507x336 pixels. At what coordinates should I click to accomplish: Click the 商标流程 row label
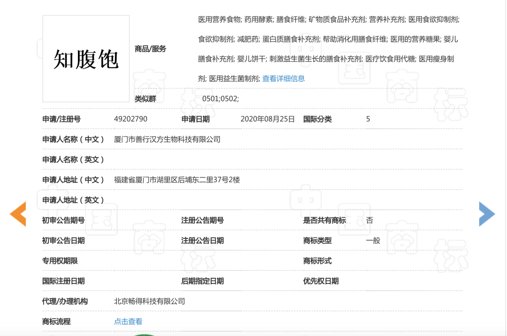pyautogui.click(x=53, y=321)
